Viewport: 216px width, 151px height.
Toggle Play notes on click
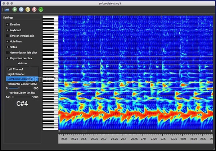pyautogui.click(x=8, y=58)
